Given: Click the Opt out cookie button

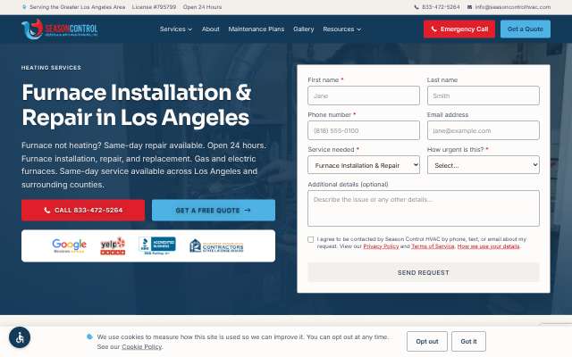Looking at the screenshot, I should point(427,341).
